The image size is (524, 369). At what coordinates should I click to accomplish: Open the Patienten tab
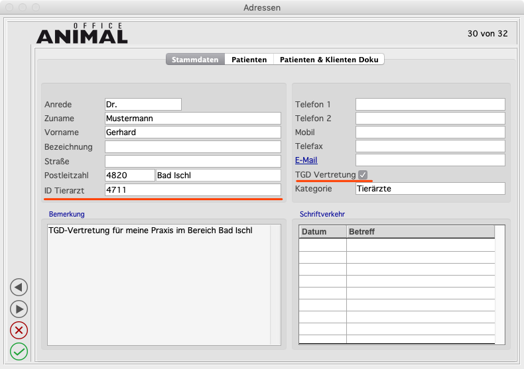[249, 60]
